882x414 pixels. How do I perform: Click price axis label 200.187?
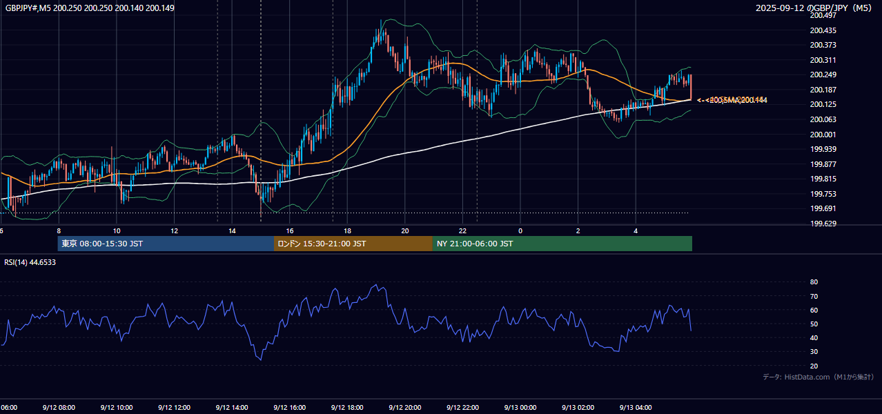[x=823, y=90]
